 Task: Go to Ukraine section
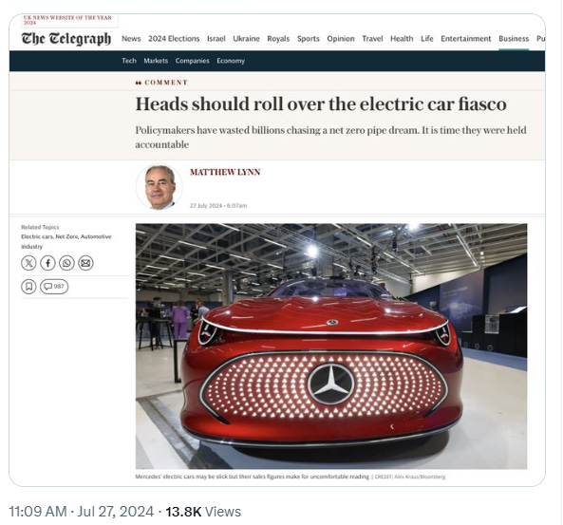point(246,39)
